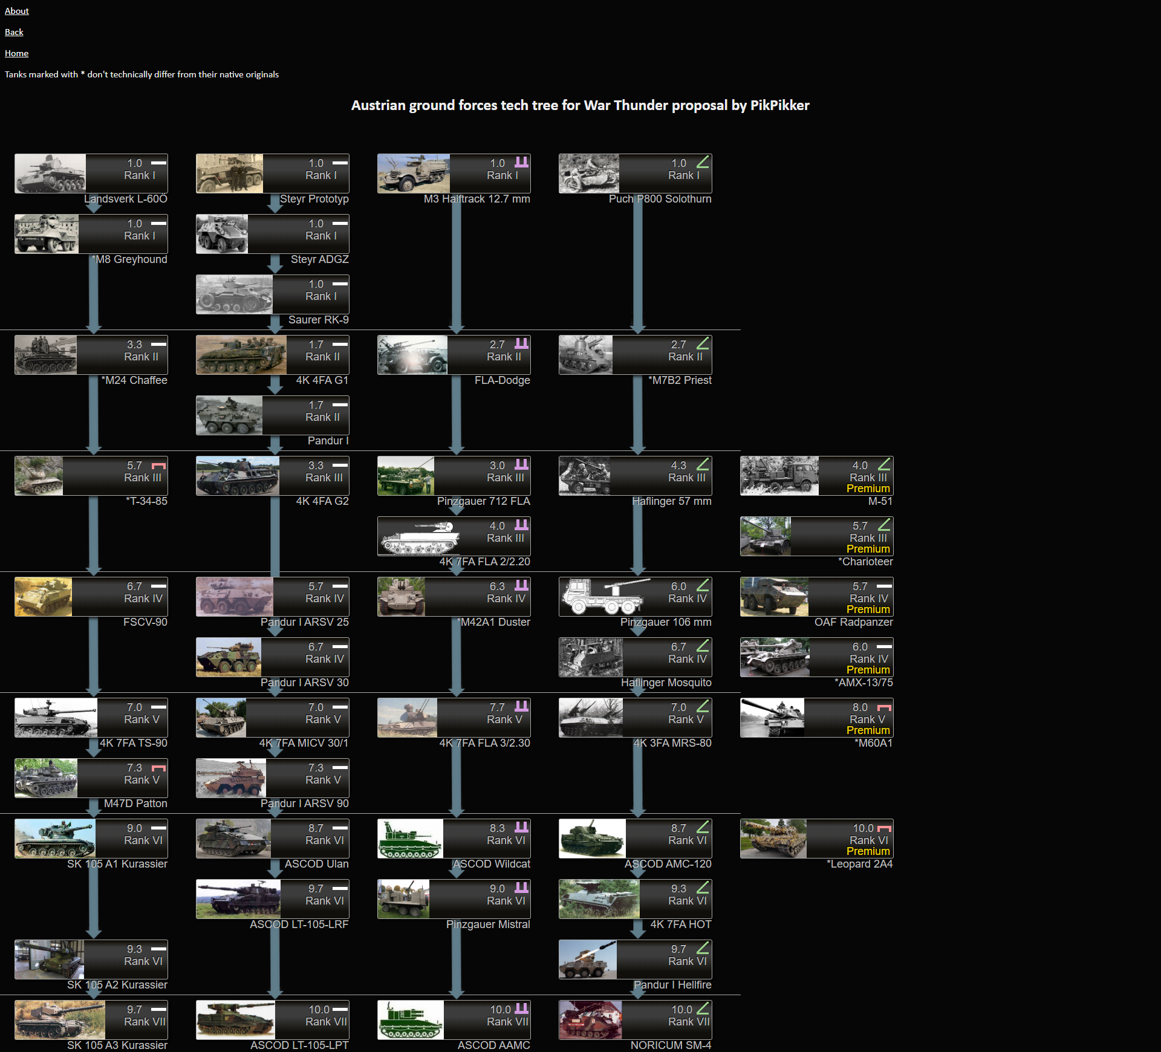Click light tank dash icon on Landsverk card
Viewport: 1161px width, 1052px height.
158,163
